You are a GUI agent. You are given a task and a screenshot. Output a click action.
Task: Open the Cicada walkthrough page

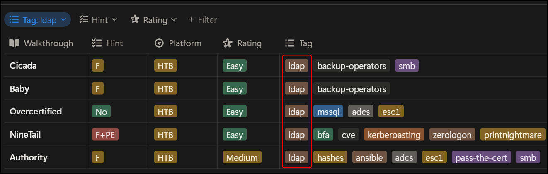pyautogui.click(x=23, y=65)
